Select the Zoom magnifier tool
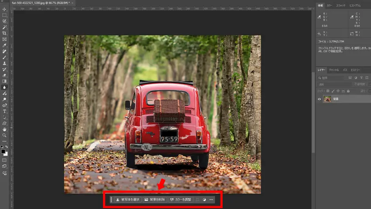The image size is (371, 209). coord(4,136)
